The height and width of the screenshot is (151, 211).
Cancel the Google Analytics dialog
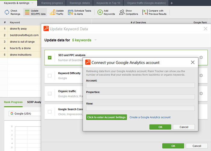point(184,127)
